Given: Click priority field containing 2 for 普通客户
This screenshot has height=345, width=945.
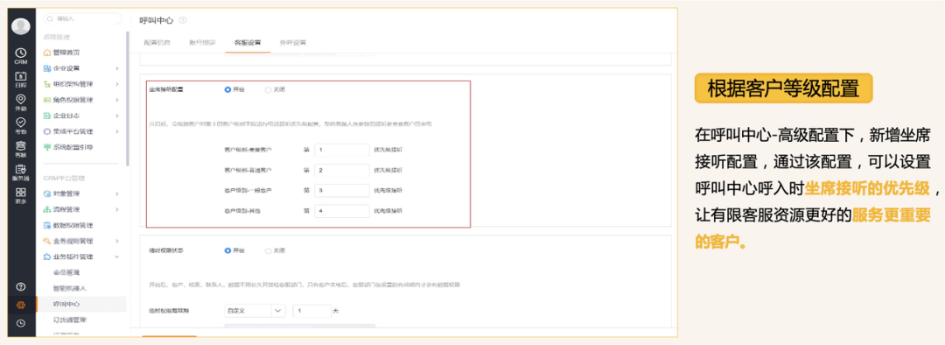Looking at the screenshot, I should 342,170.
